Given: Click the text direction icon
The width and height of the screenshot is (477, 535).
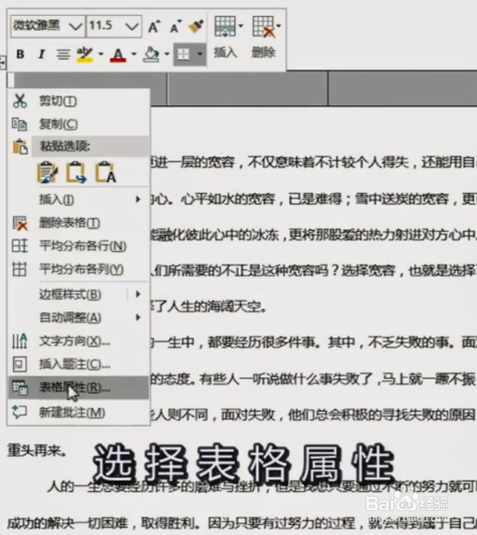Looking at the screenshot, I should tap(20, 341).
